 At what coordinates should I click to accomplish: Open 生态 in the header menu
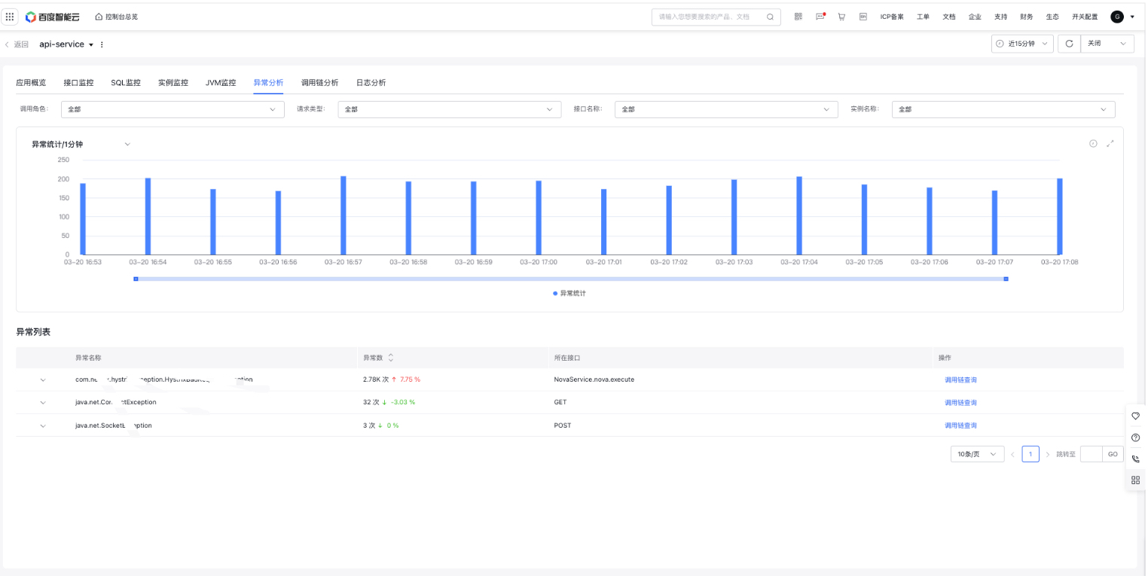(x=1052, y=17)
